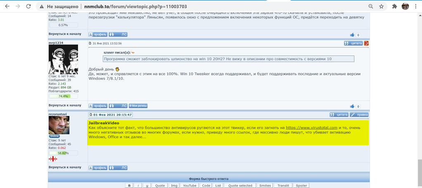Send ЛС private message to rezorustavi
The width and height of the screenshot is (422, 188).
118,168
